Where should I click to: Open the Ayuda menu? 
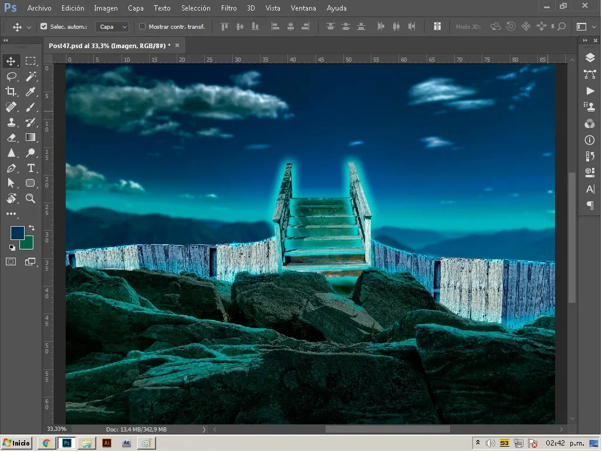coord(336,8)
